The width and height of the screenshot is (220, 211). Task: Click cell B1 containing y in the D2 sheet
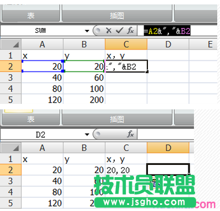[x=84, y=159]
